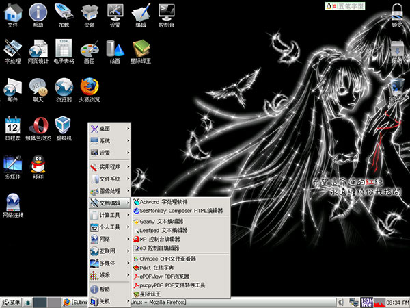Click the 加载 USB drive desktop icon
This screenshot has width=410, height=308.
(x=64, y=15)
